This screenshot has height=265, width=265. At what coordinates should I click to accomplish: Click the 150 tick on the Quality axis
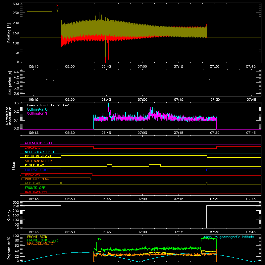tap(16, 215)
